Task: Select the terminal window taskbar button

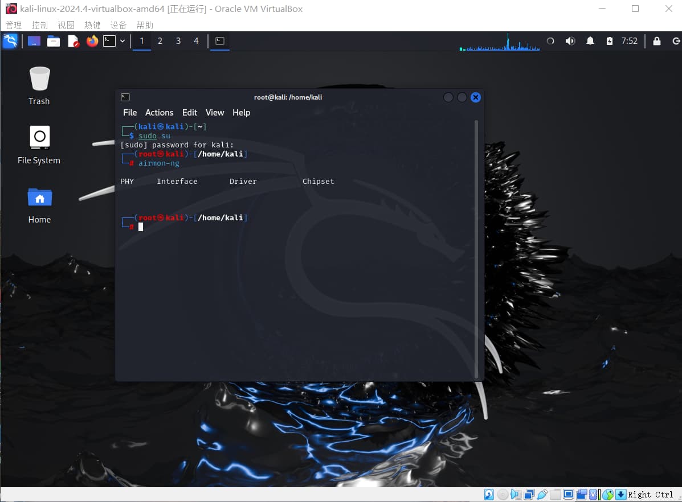Action: (220, 41)
